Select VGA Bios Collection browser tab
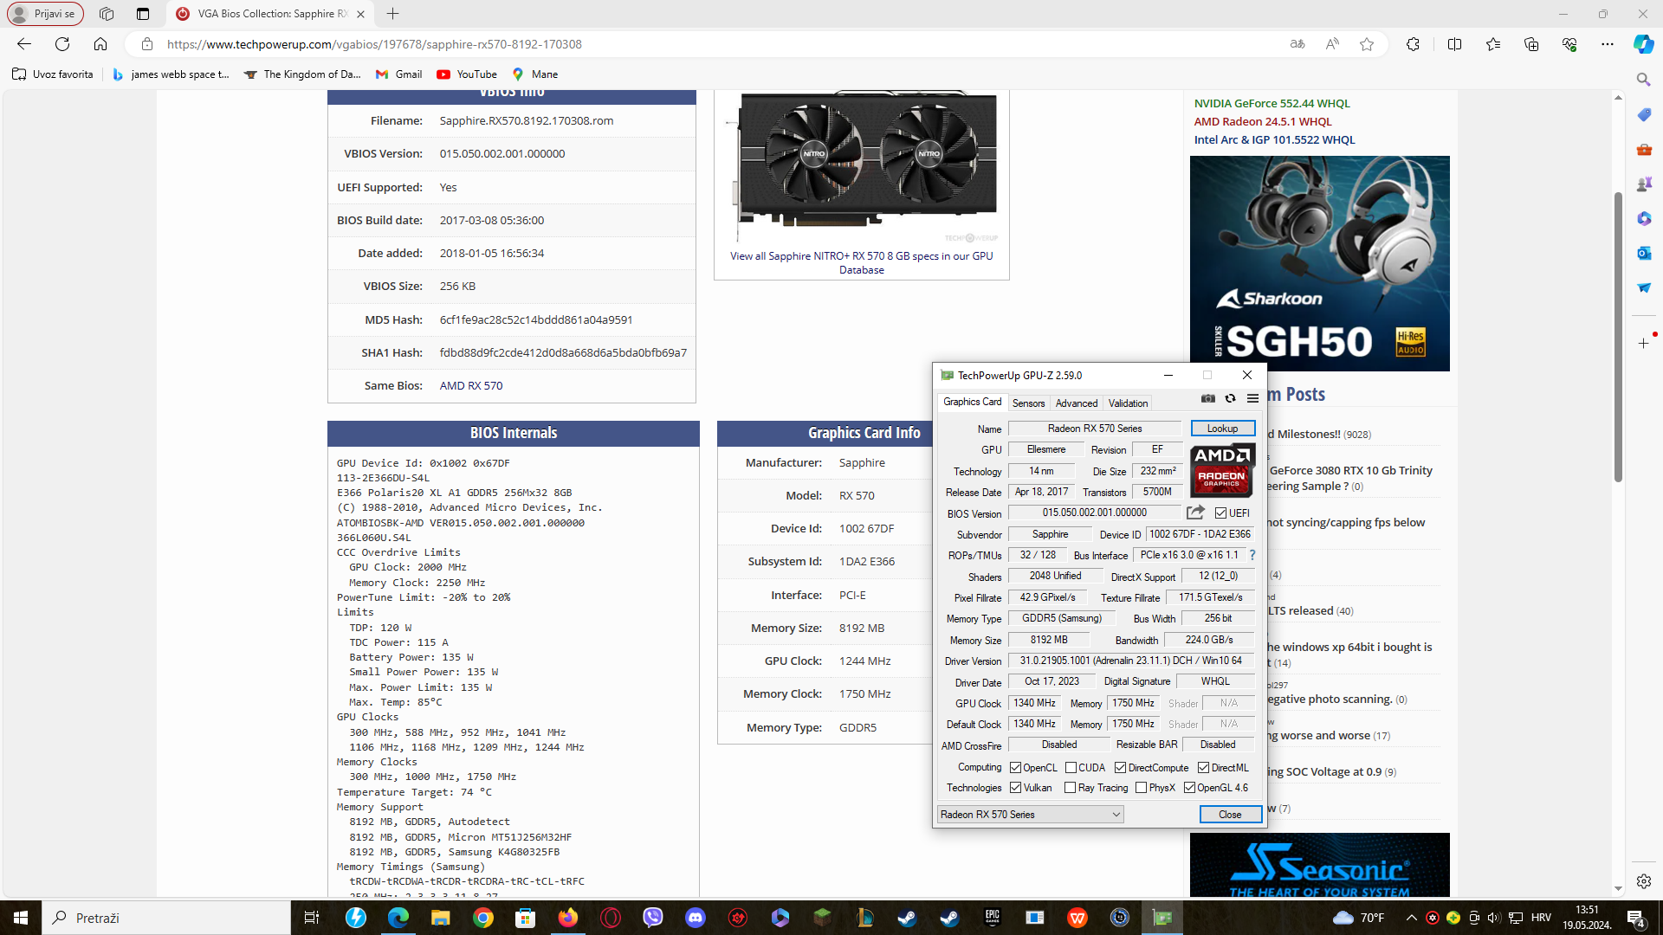Viewport: 1663px width, 935px height. click(271, 14)
